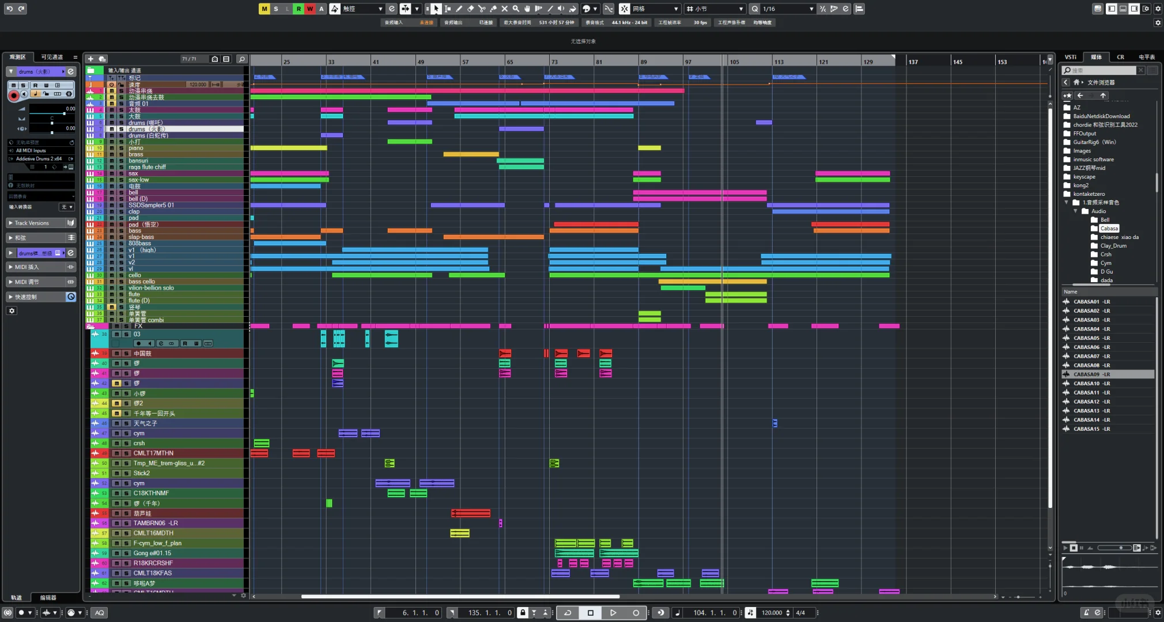Click inspector record enable red button
The width and height of the screenshot is (1164, 622).
coord(14,95)
